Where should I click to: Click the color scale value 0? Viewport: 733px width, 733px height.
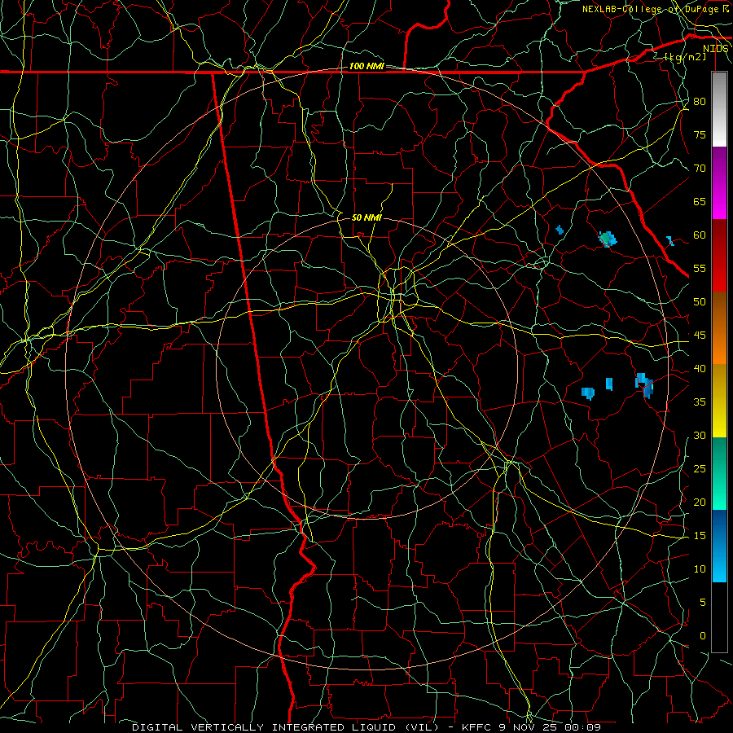[x=703, y=636]
